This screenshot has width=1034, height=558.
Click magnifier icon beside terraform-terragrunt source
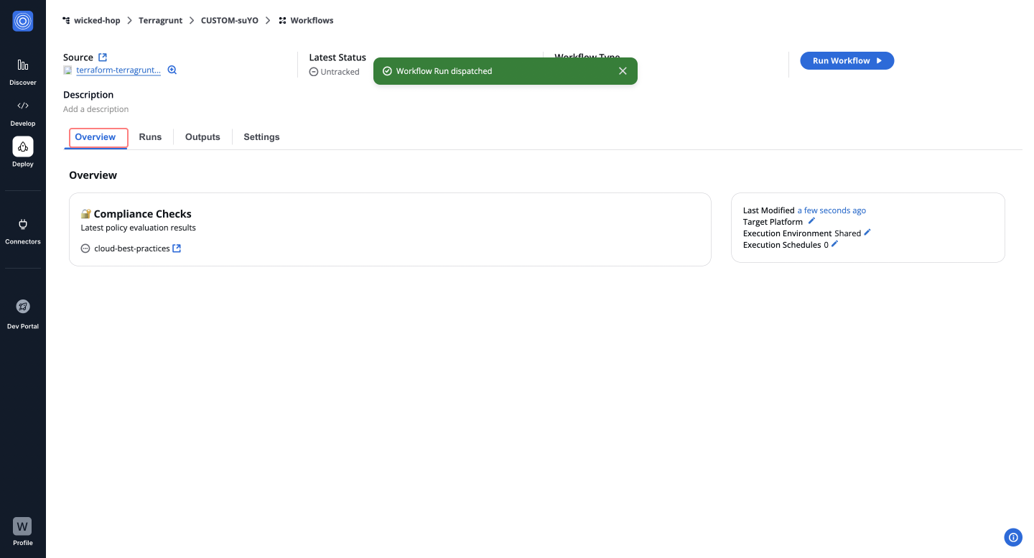coord(172,70)
